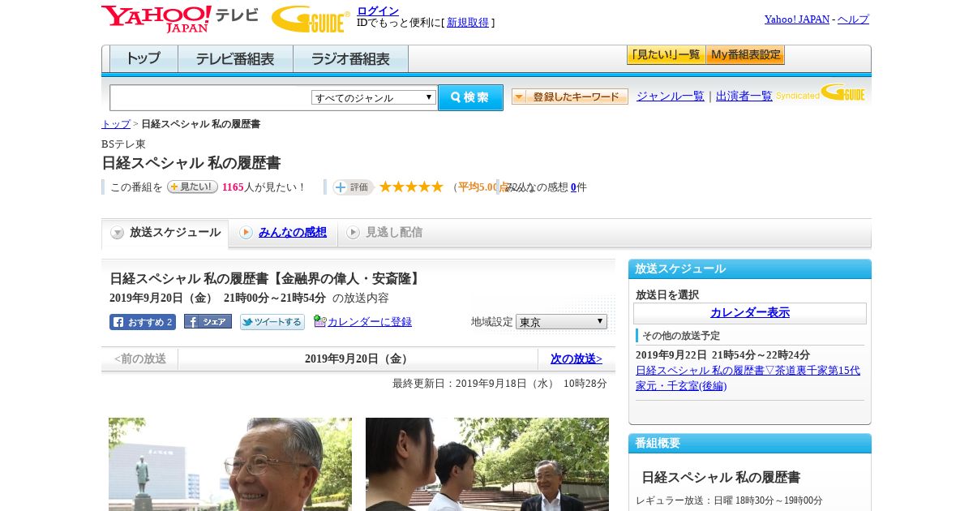Click the G-GUIDE logo in the header
This screenshot has width=973, height=511.
[x=311, y=19]
